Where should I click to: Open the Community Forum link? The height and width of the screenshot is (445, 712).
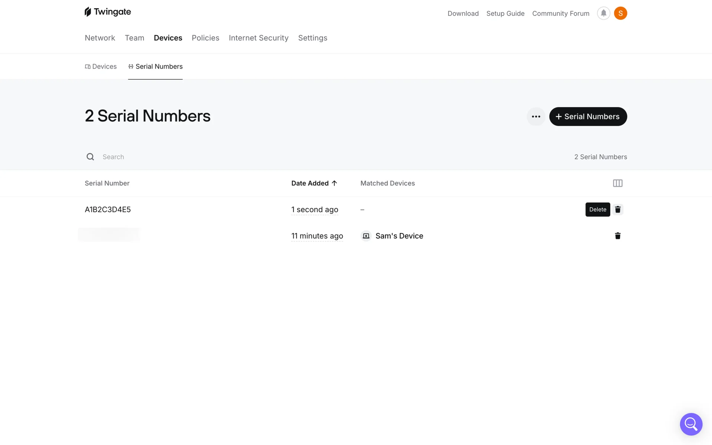560,13
